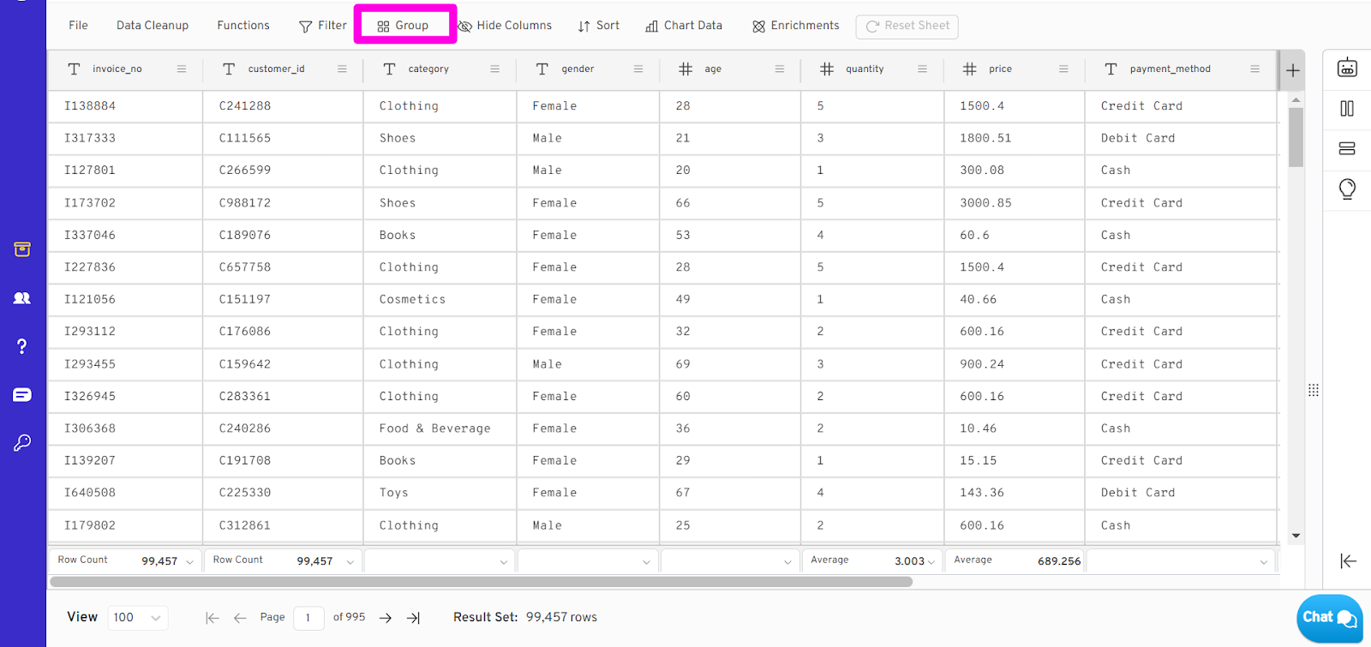Go to next page arrow

click(386, 618)
